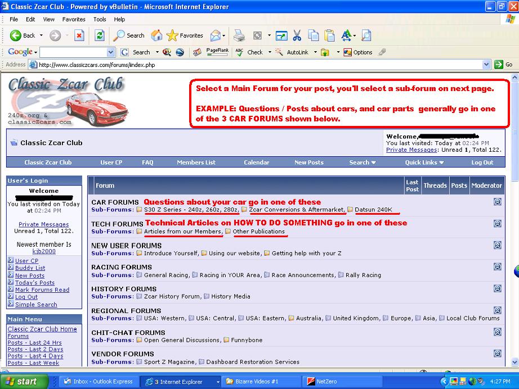Collapse the VENDOR FORUMS category
519x389 pixels.
(x=498, y=354)
